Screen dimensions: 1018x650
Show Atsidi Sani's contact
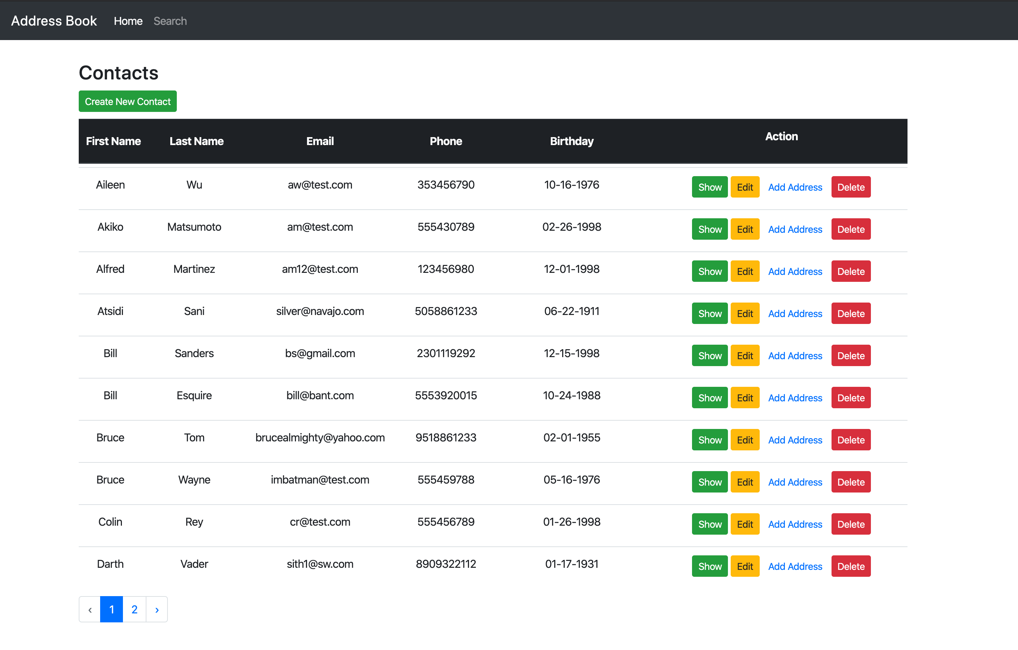click(x=710, y=313)
